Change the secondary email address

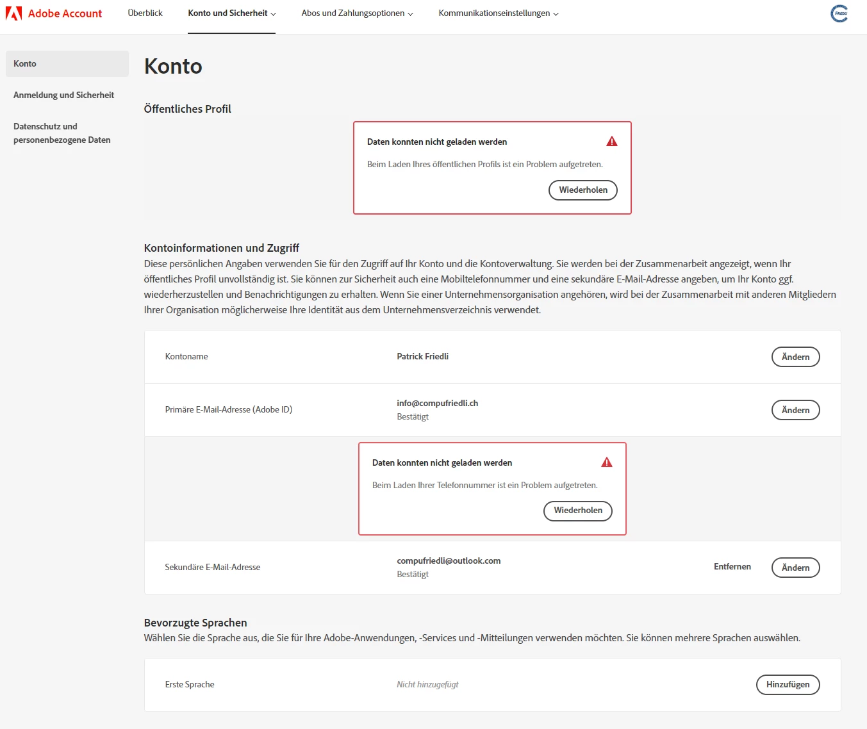click(x=796, y=568)
